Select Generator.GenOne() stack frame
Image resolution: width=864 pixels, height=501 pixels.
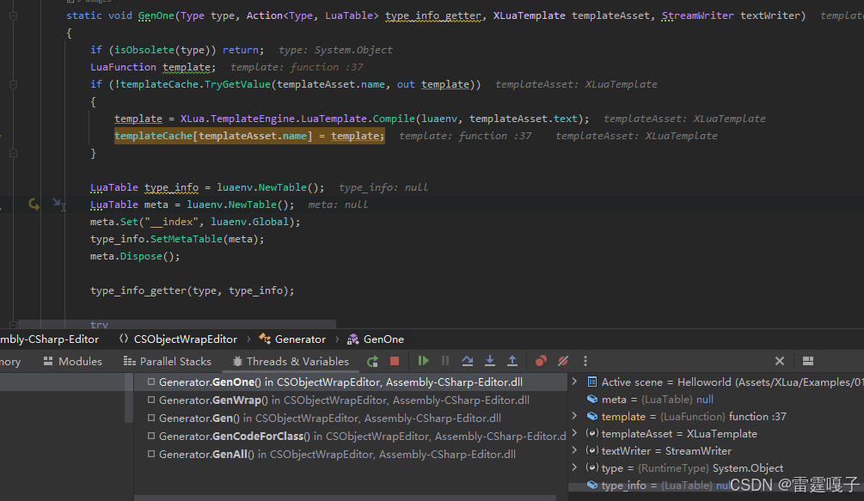(351, 382)
